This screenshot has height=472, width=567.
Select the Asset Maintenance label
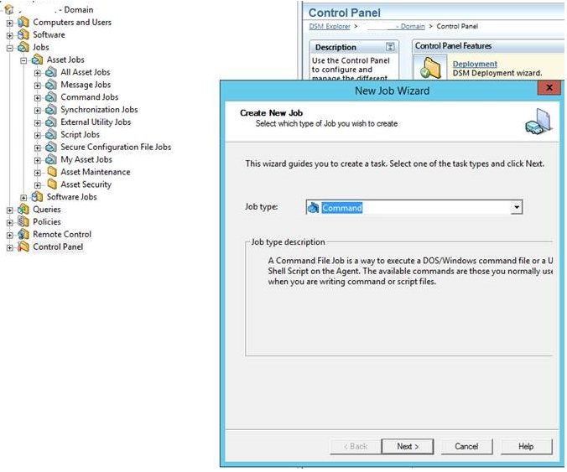[96, 172]
